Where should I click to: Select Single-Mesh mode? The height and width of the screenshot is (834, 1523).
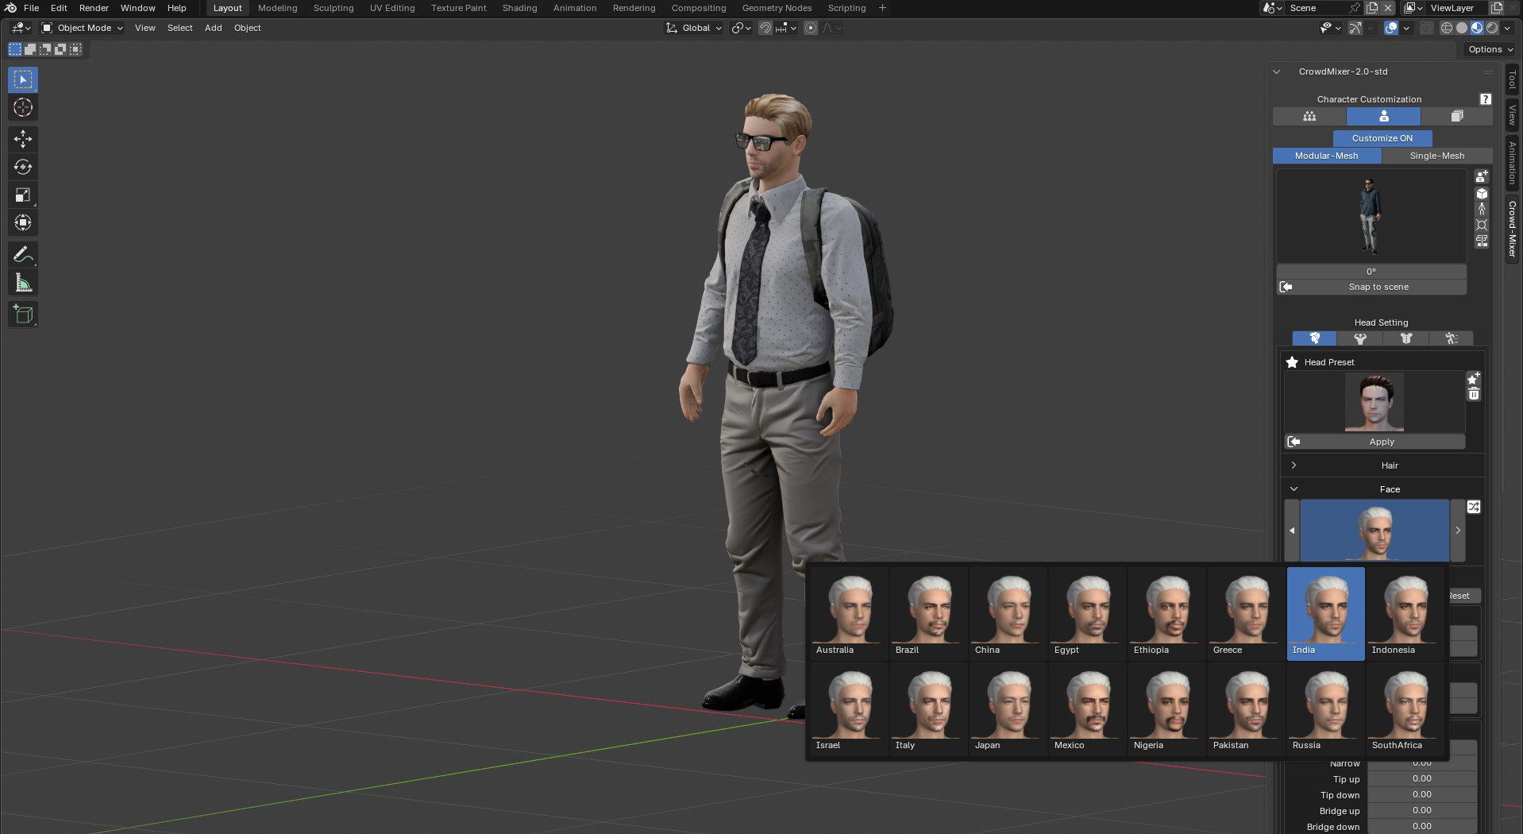point(1437,156)
